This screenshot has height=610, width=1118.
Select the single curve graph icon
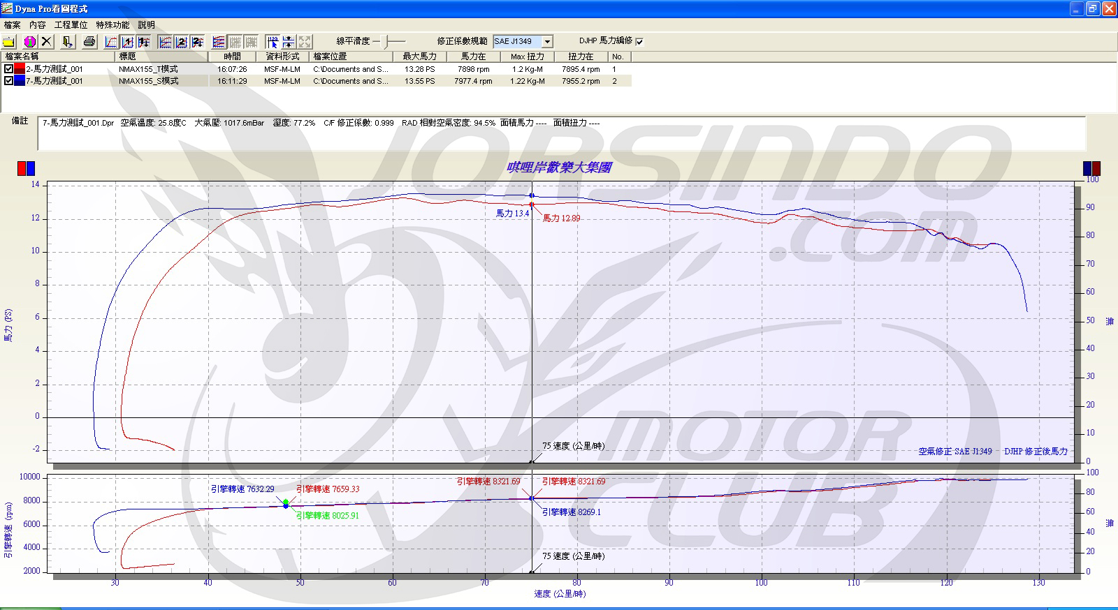click(x=111, y=42)
